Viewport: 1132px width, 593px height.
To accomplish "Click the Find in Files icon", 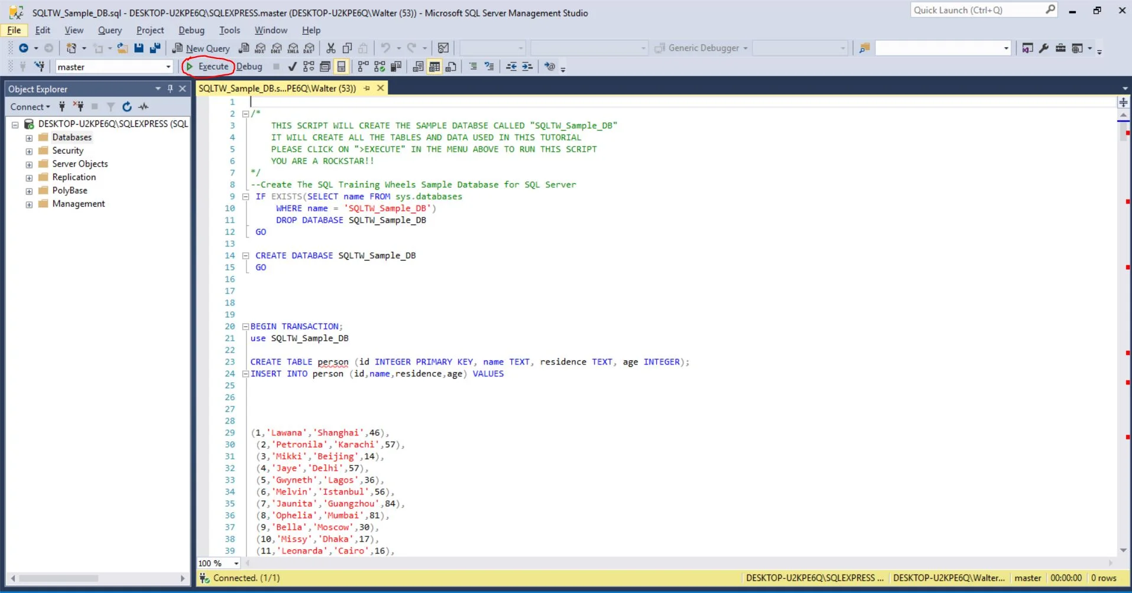I will pyautogui.click(x=864, y=48).
